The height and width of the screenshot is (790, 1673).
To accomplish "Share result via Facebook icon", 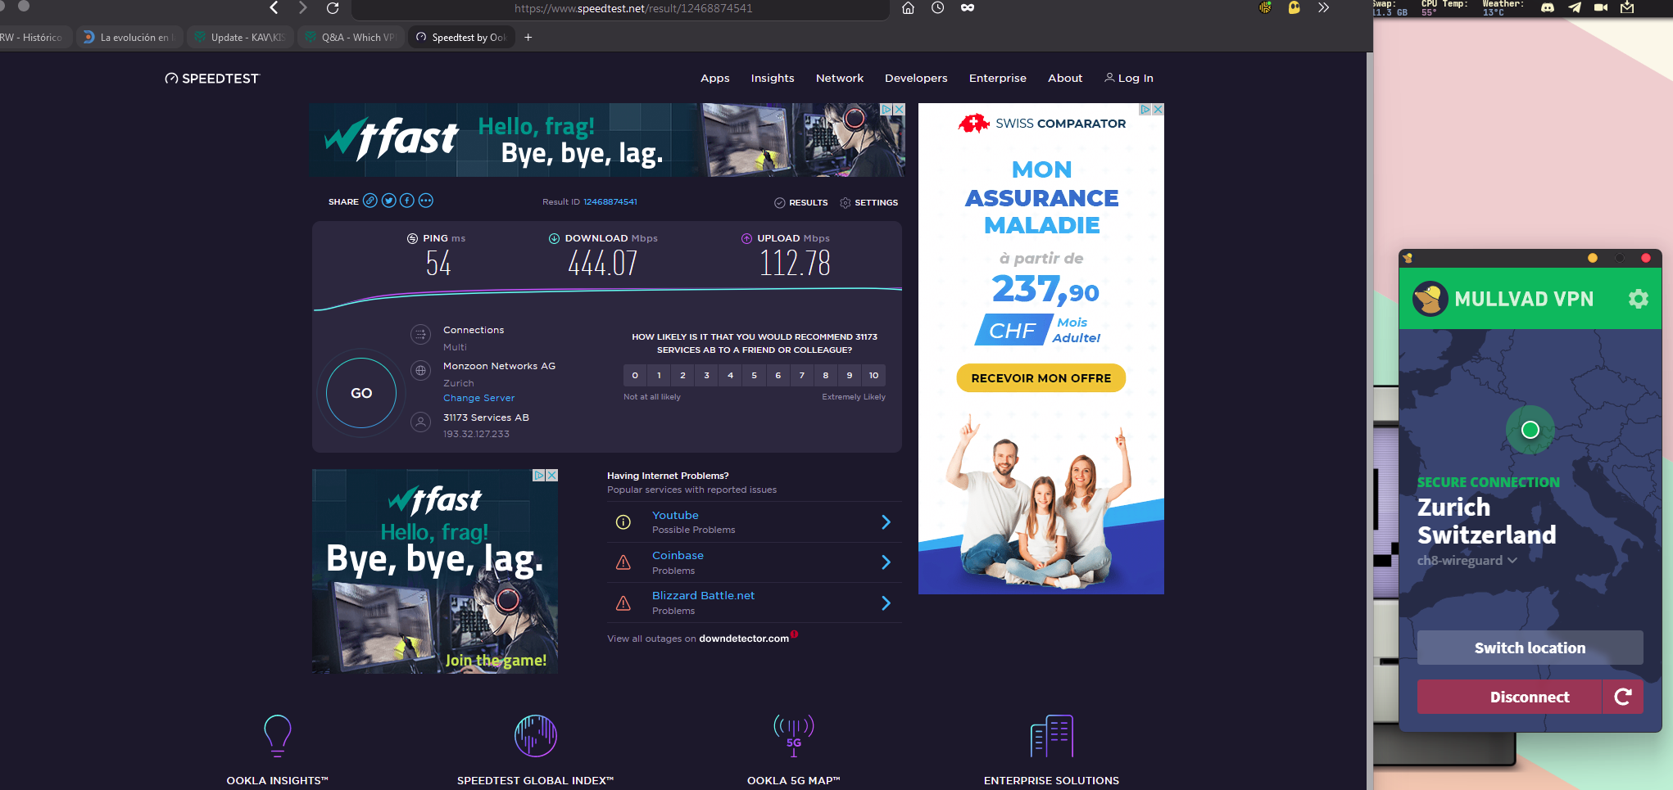I will tap(407, 201).
